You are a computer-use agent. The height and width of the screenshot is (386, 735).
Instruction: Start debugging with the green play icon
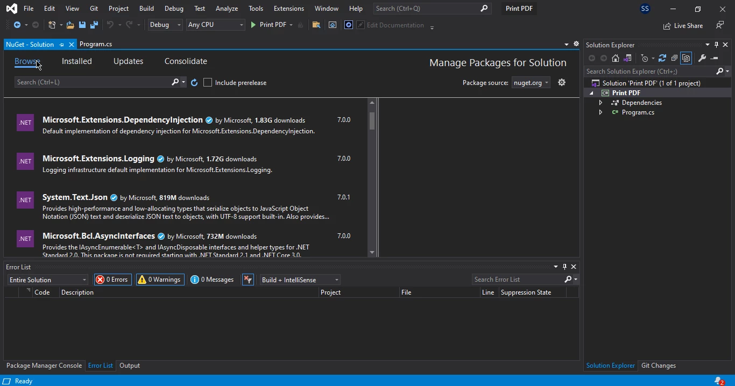point(253,25)
